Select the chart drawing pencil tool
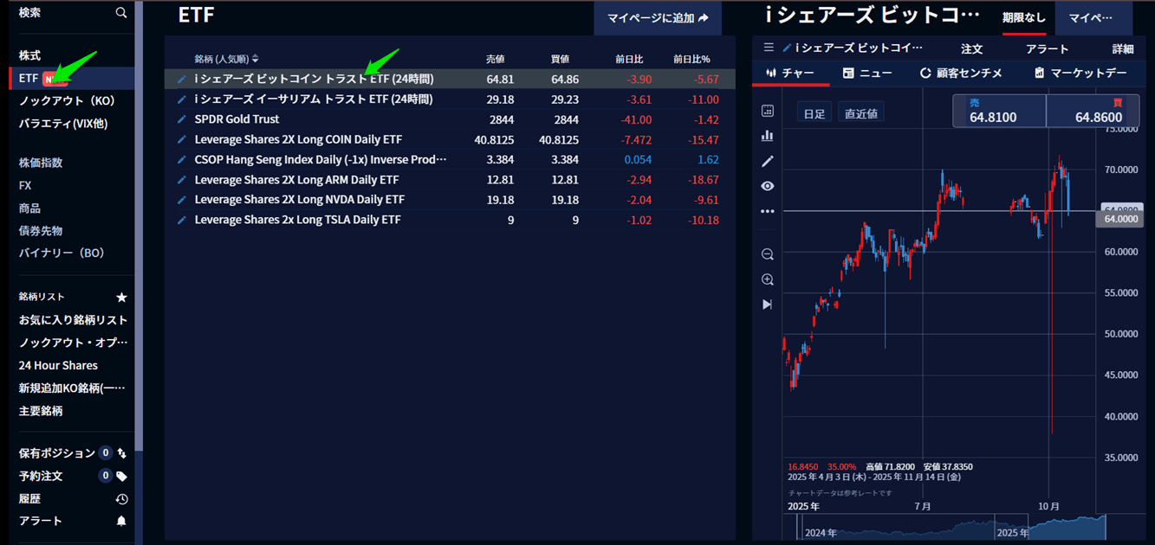Image resolution: width=1155 pixels, height=545 pixels. pos(767,161)
